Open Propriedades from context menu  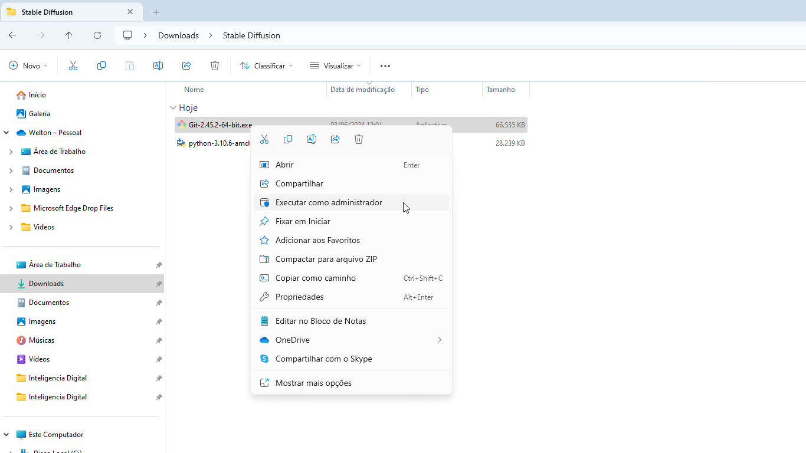(351, 297)
